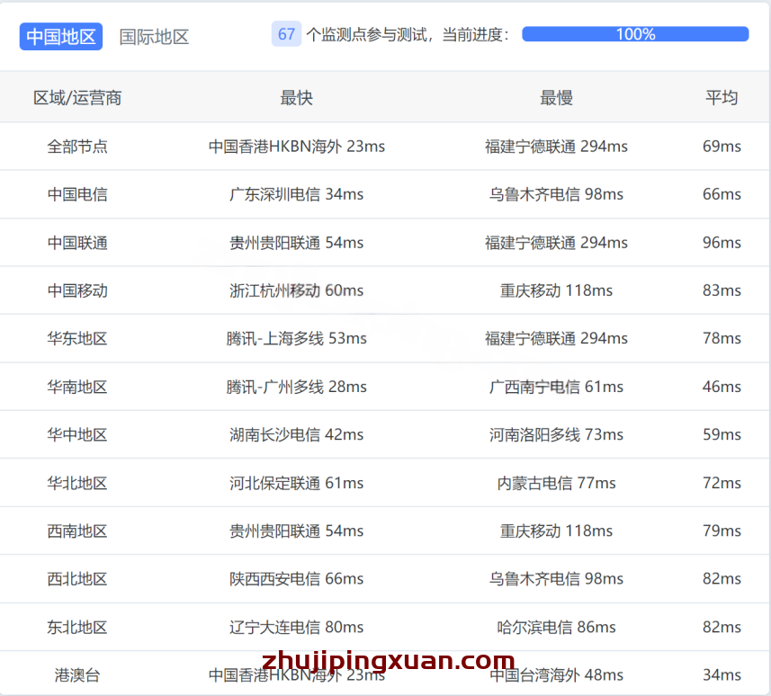771x696 pixels.
Task: Select the 华中地区 row label
Action: point(77,434)
